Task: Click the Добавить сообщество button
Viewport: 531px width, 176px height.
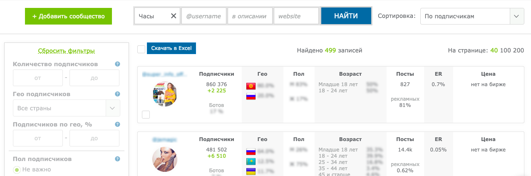Action: click(68, 16)
